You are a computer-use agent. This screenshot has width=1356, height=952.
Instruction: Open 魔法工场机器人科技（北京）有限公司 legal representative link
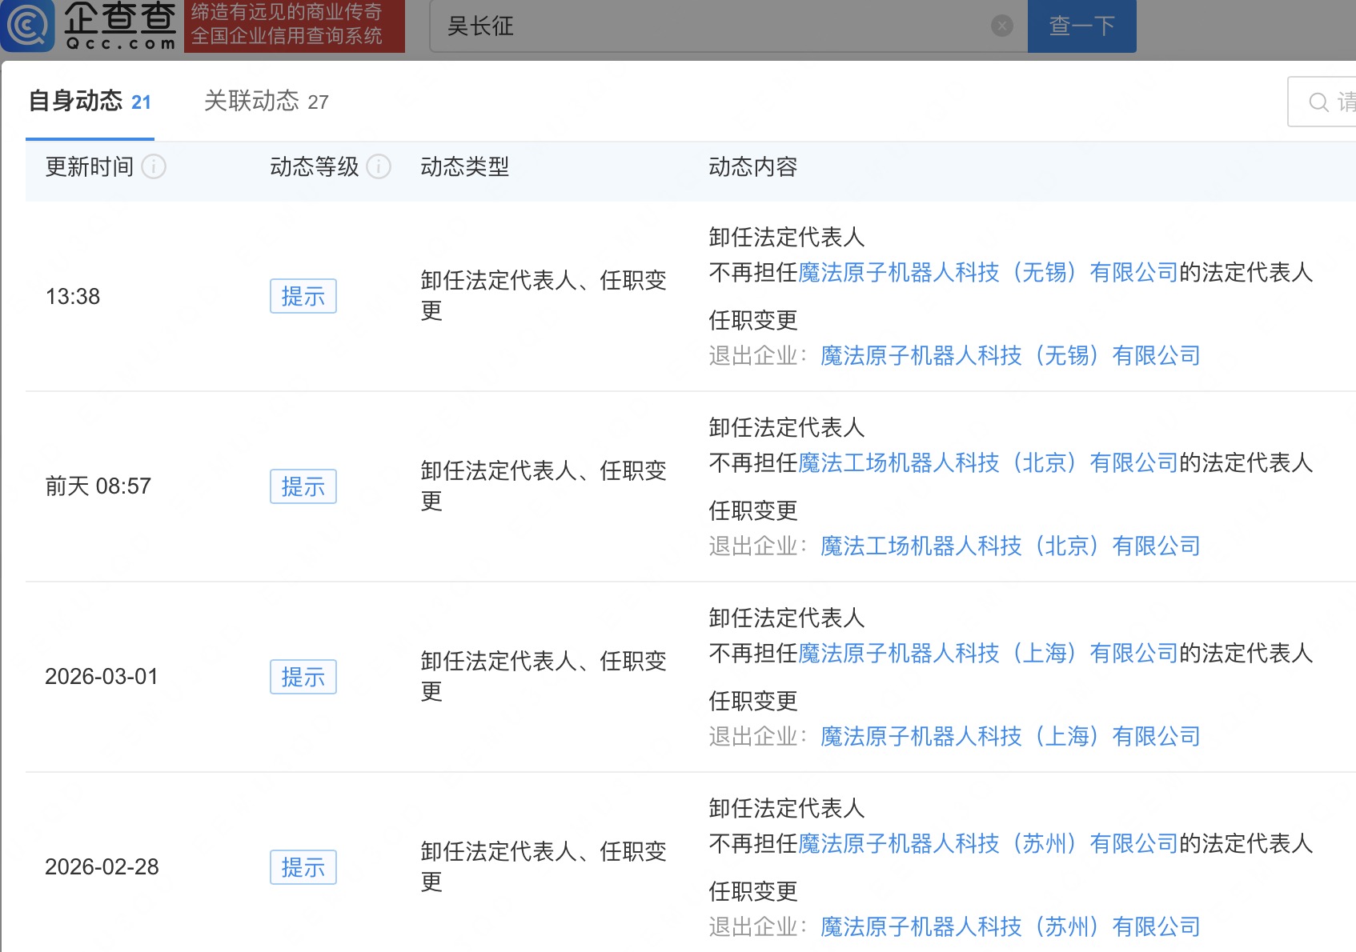(x=988, y=463)
